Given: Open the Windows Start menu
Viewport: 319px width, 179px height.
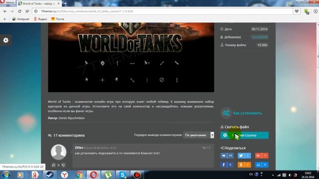Looking at the screenshot, I should pyautogui.click(x=6, y=175).
